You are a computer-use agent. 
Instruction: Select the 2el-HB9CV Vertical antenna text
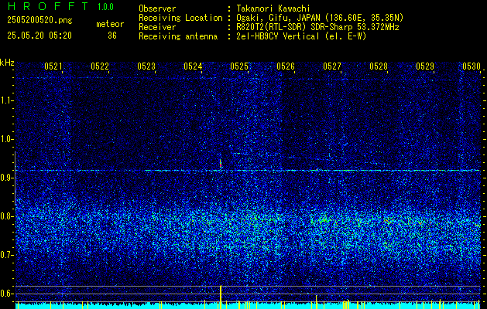pyautogui.click(x=302, y=36)
